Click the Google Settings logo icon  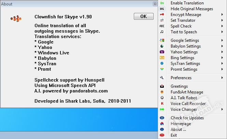coord(162,40)
